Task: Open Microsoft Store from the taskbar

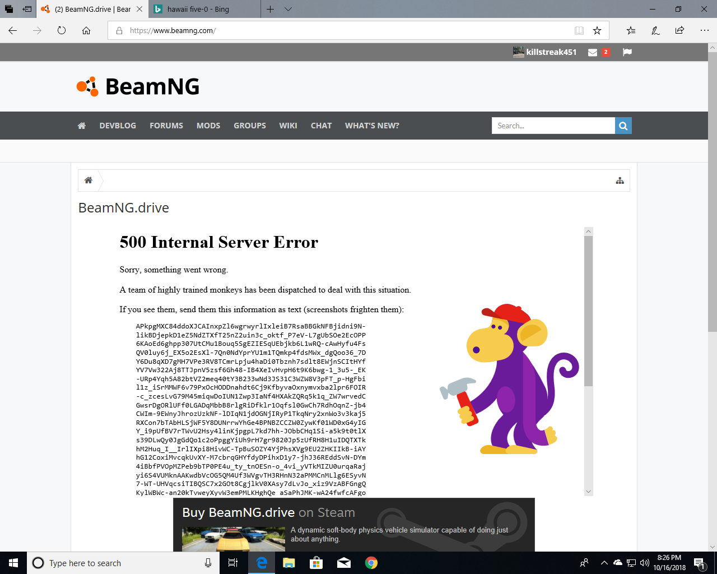Action: [x=316, y=563]
